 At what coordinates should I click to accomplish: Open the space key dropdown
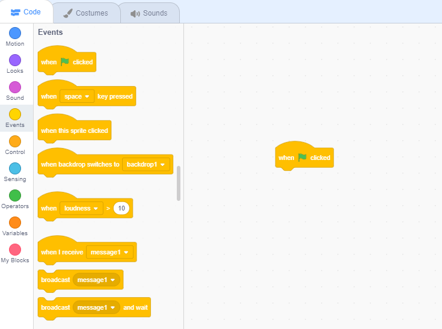coord(77,96)
